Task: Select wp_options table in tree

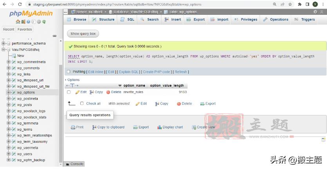Action: [26, 93]
